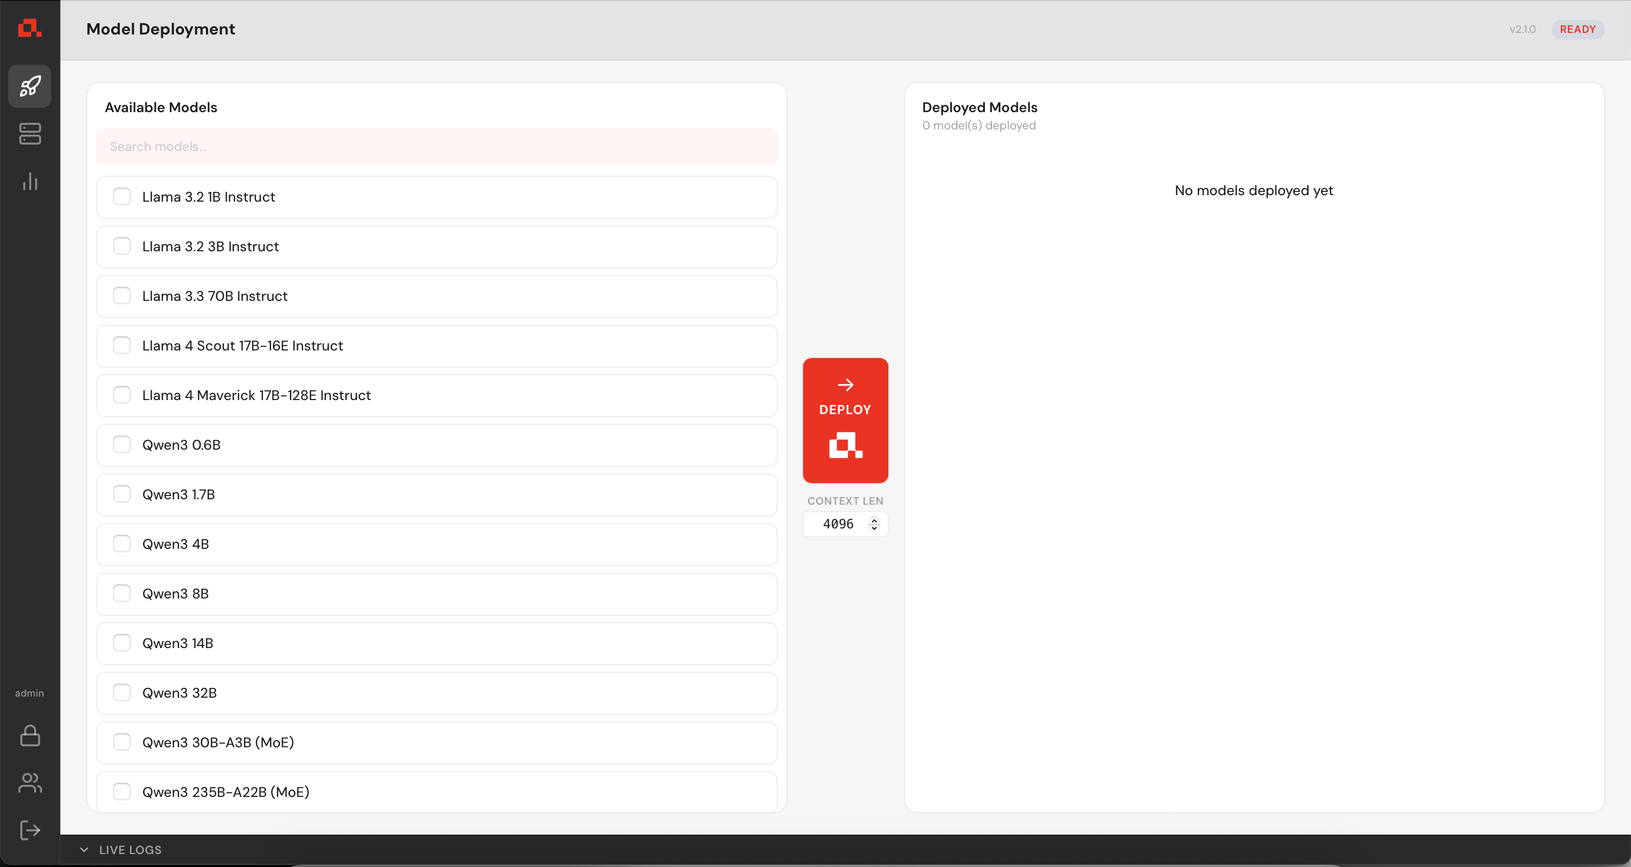Open the rocket deployment page icon
Screen dimensions: 1631x867
click(x=30, y=86)
